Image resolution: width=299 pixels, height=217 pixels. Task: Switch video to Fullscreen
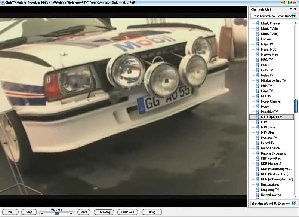pos(127,212)
